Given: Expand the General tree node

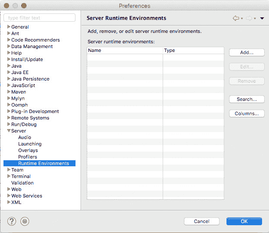Looking at the screenshot, I should pos(9,27).
